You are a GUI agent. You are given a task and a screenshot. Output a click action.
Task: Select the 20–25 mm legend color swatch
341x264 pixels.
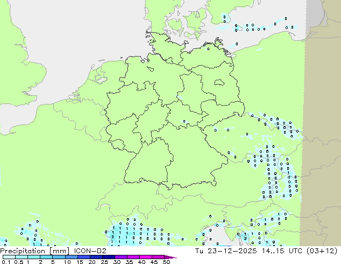[x=96, y=257]
